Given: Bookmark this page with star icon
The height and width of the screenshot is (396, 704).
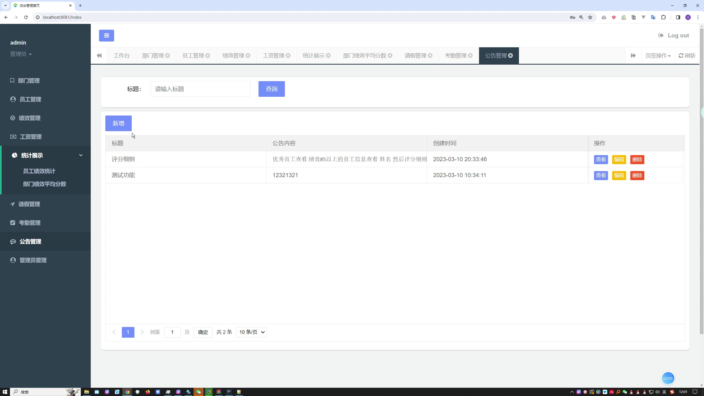Looking at the screenshot, I should click(x=590, y=17).
